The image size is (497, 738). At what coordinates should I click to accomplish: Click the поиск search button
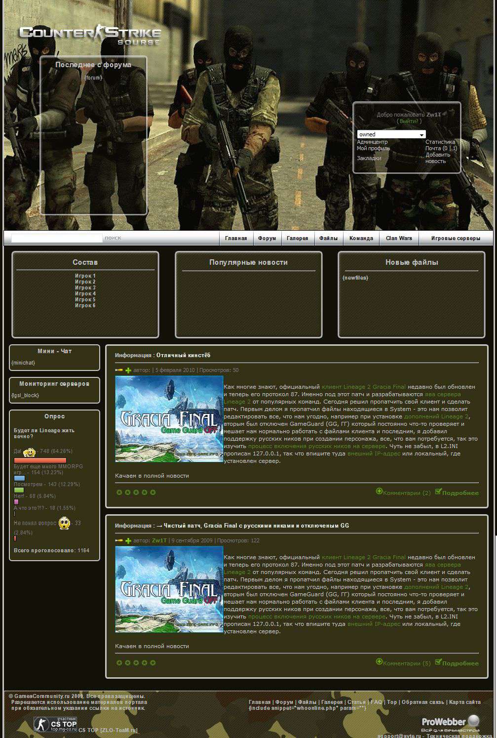(x=113, y=238)
